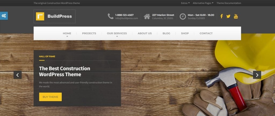Select the Home menu label
The width and height of the screenshot is (275, 116).
67,33
